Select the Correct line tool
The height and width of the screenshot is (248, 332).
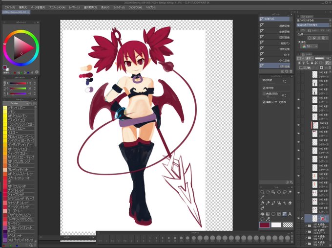(268, 219)
